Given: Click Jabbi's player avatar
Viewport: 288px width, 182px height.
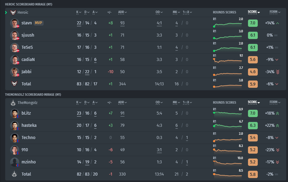Looking at the screenshot, I should coord(15,72).
